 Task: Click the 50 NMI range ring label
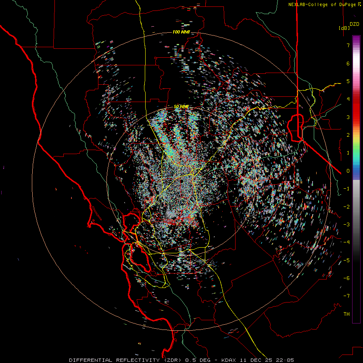[x=181, y=106]
